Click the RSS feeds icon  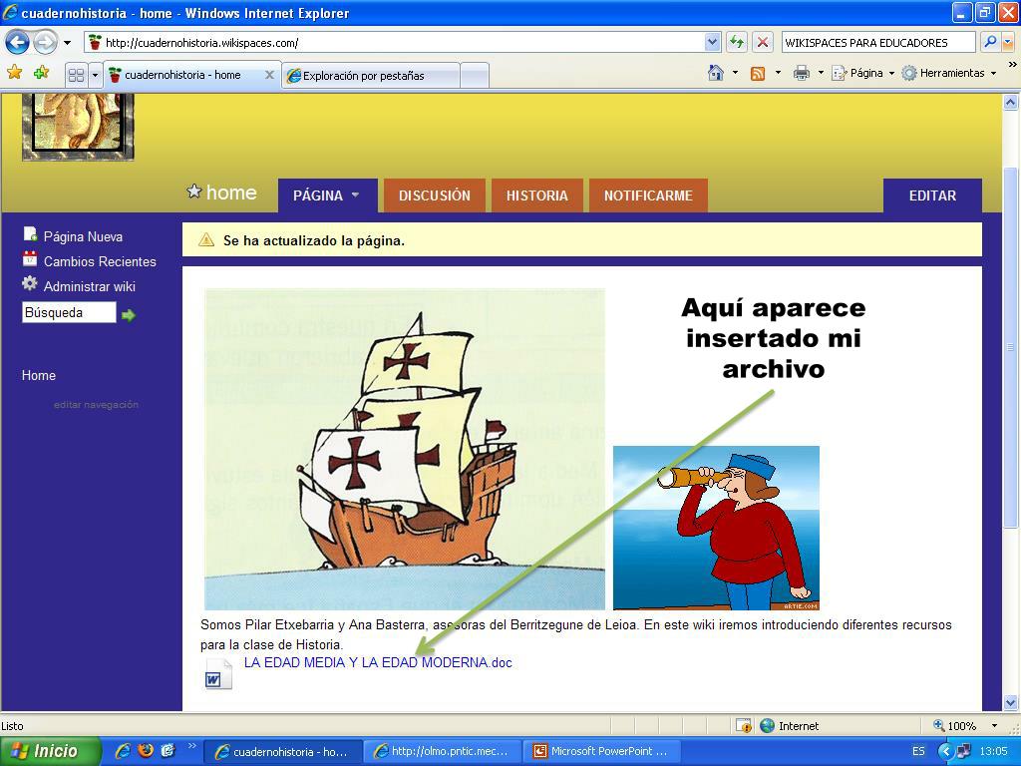pos(758,73)
